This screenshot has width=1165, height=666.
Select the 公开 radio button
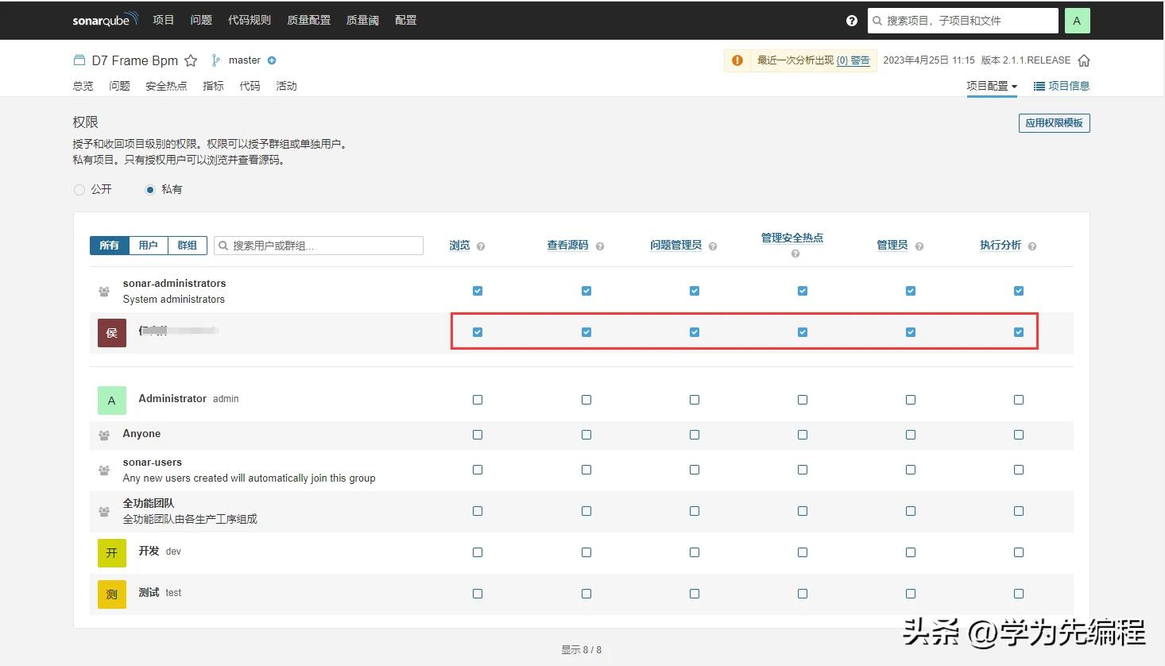[x=79, y=189]
